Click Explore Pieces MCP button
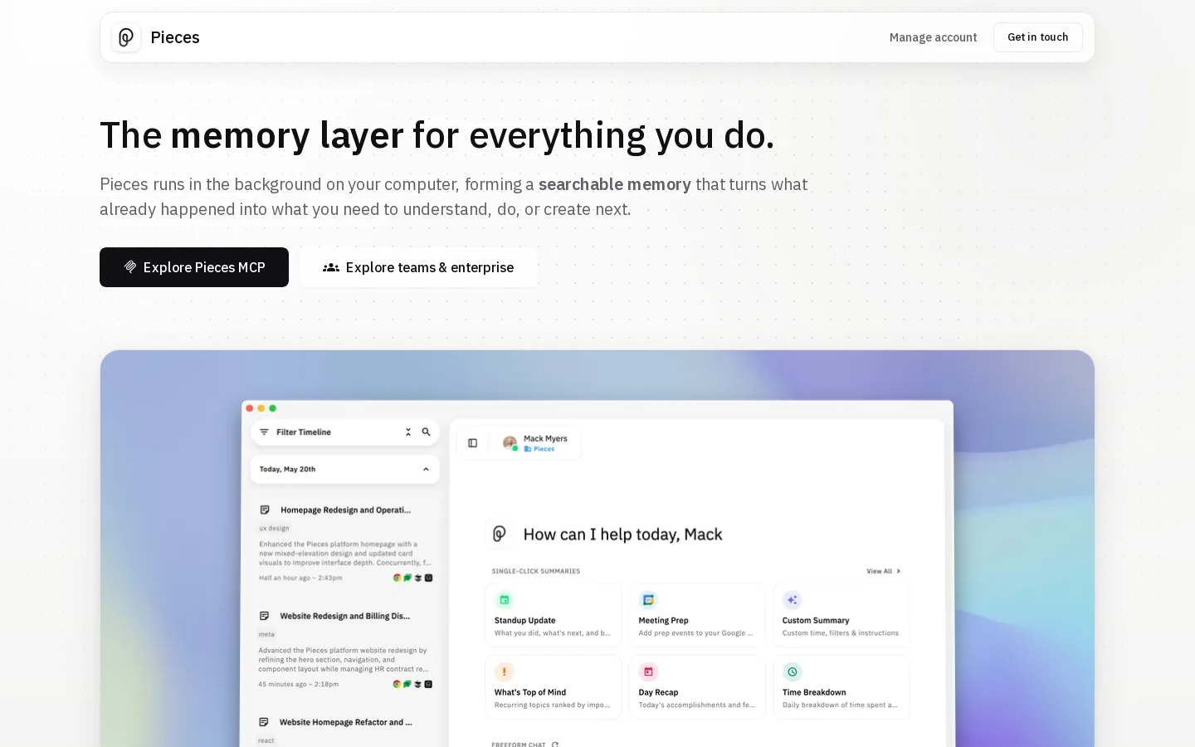 pos(194,267)
